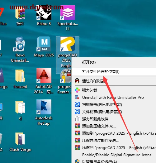
Task: Choose Uninstall with Revo Uninstaller Pro
Action: coord(114,98)
